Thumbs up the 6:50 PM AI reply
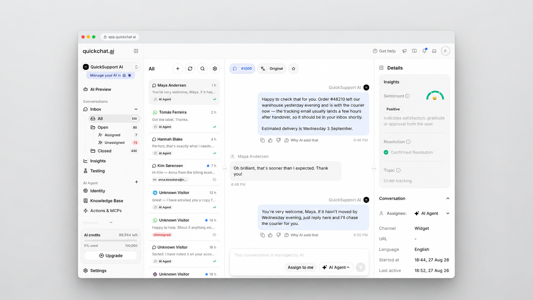The height and width of the screenshot is (300, 533). [270, 235]
